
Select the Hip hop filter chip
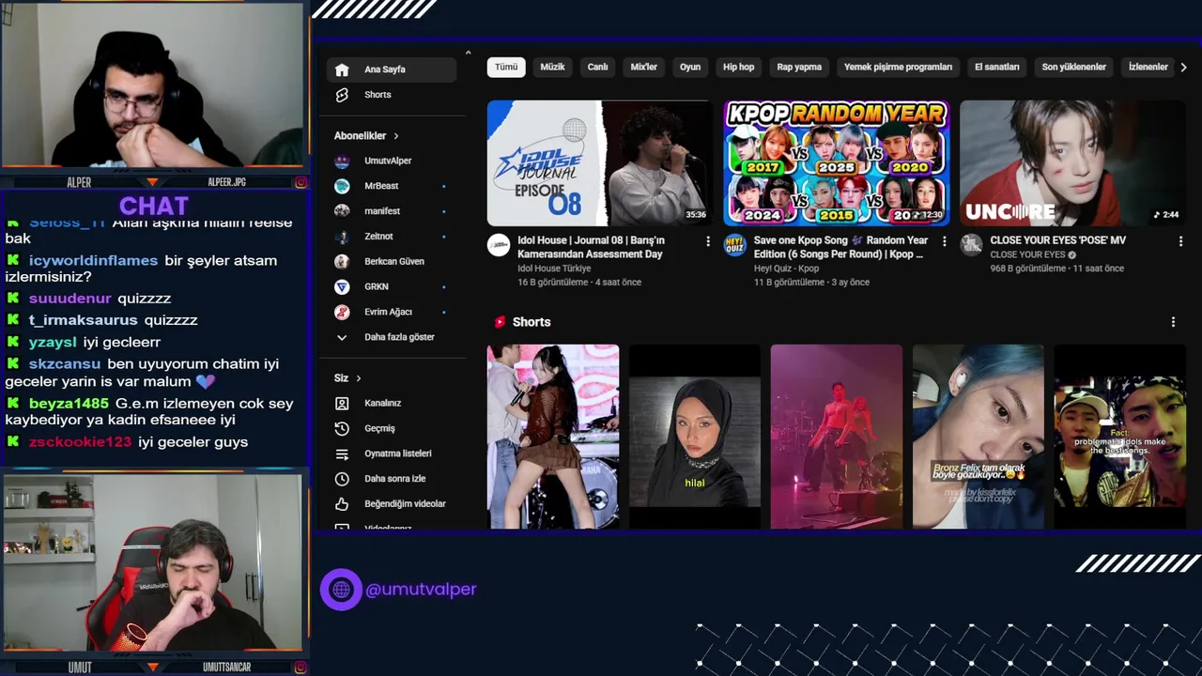click(738, 68)
